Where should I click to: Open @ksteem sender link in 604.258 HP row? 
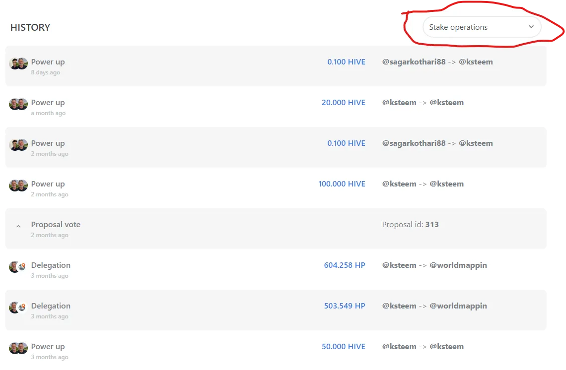(x=399, y=265)
